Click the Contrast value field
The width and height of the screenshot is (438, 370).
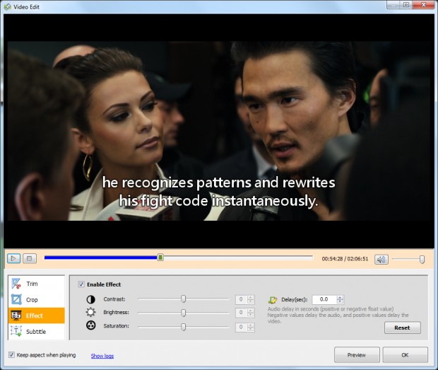click(x=242, y=299)
